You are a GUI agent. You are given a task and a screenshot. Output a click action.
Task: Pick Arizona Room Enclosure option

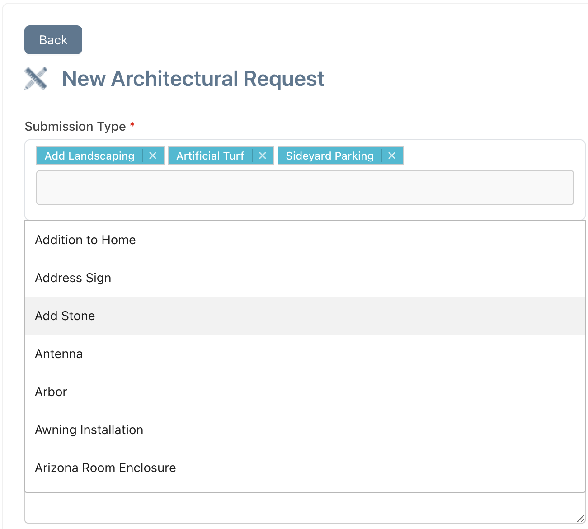tap(305, 468)
